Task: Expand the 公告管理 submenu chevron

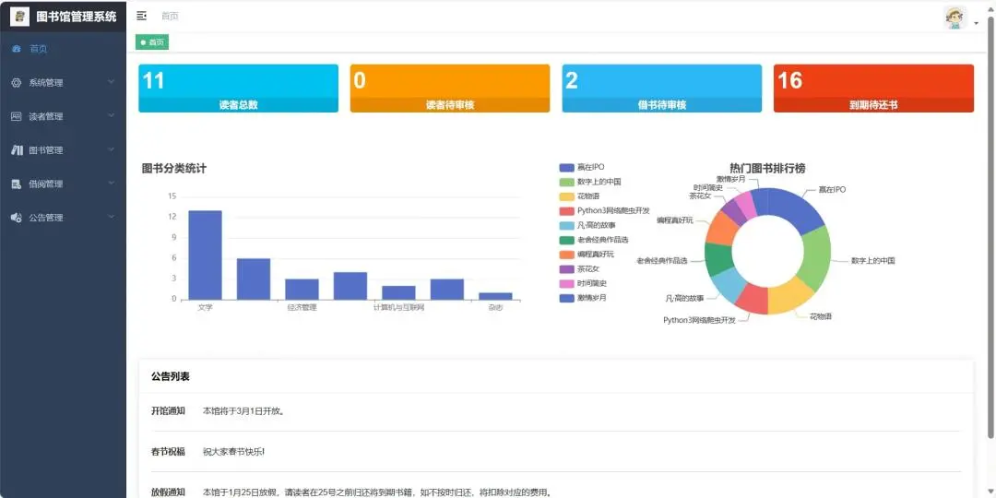Action: [112, 218]
